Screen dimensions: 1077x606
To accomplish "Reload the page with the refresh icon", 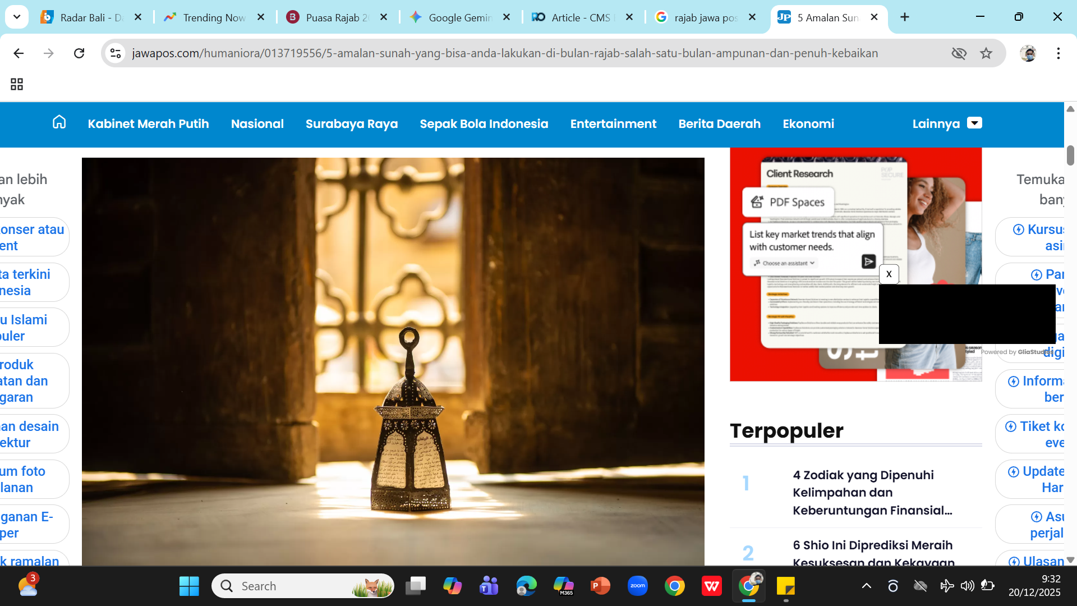I will pos(79,53).
